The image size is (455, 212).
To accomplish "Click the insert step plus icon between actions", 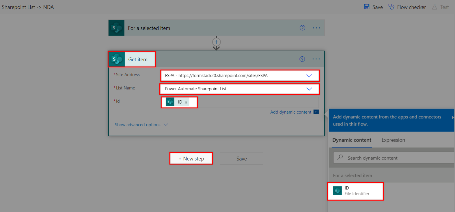I will [216, 42].
